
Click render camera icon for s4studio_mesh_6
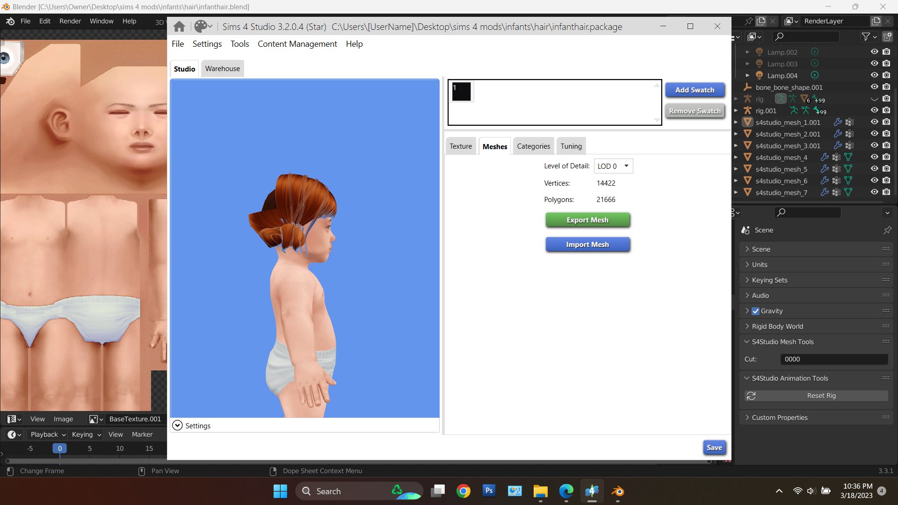pyautogui.click(x=886, y=180)
